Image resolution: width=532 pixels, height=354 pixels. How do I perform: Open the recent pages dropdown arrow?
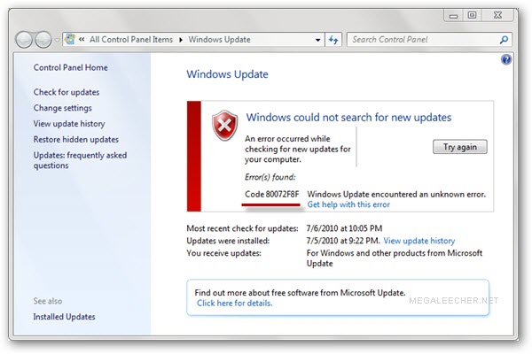(x=57, y=40)
